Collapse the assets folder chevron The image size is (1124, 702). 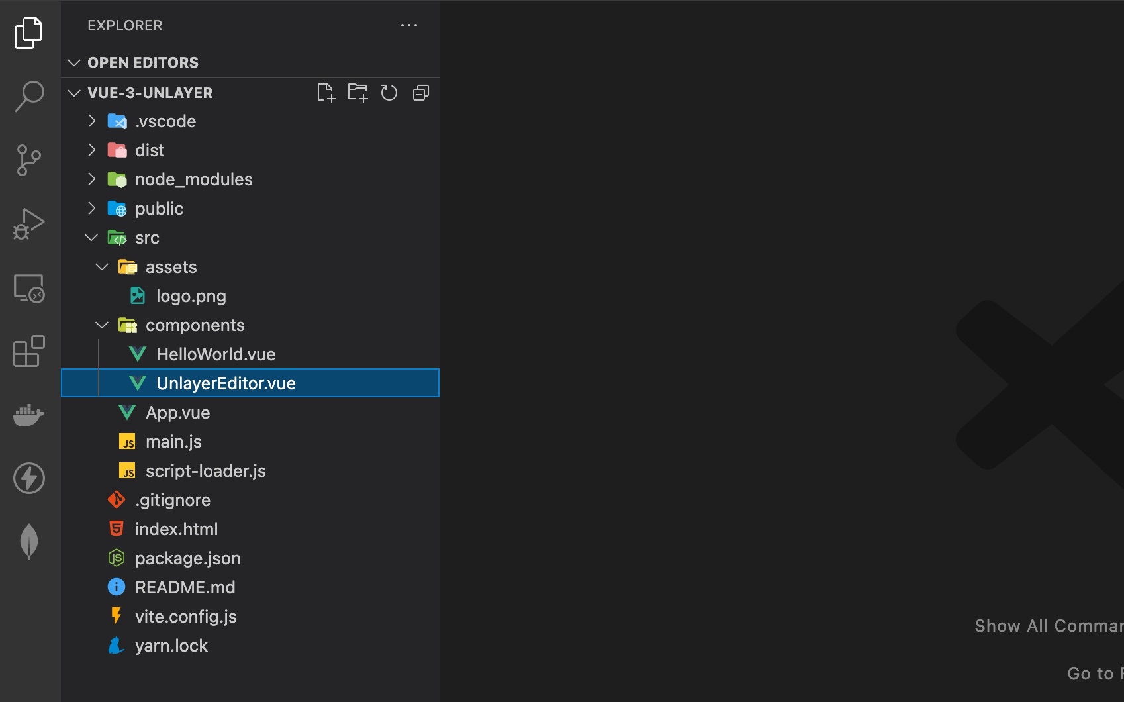[x=102, y=267]
